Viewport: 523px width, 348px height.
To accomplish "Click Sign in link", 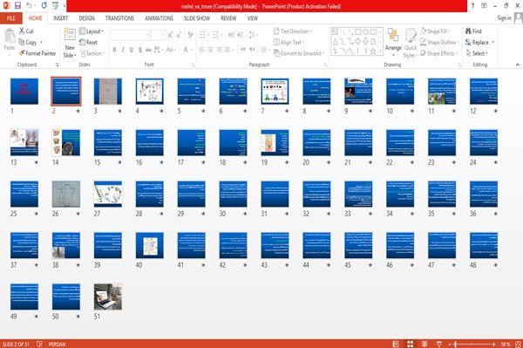I will pyautogui.click(x=504, y=18).
